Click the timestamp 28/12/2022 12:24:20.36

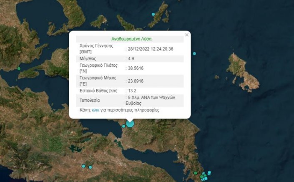(151, 49)
